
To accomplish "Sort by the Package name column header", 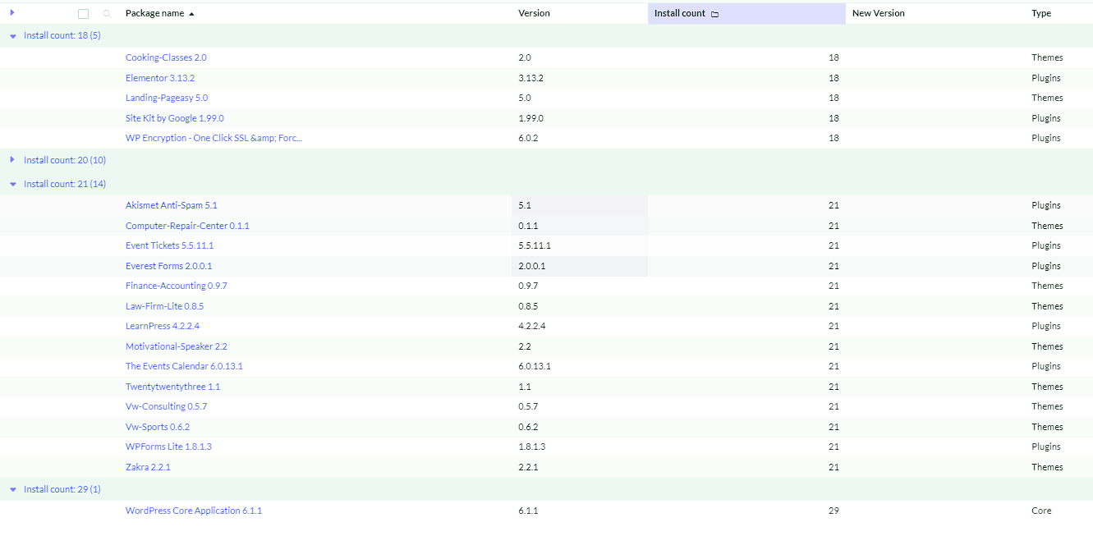I will point(155,13).
